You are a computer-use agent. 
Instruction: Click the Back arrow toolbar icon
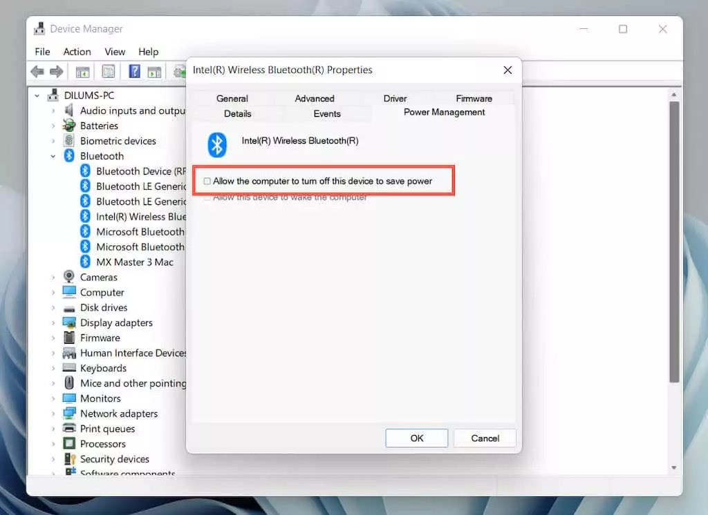coord(37,71)
